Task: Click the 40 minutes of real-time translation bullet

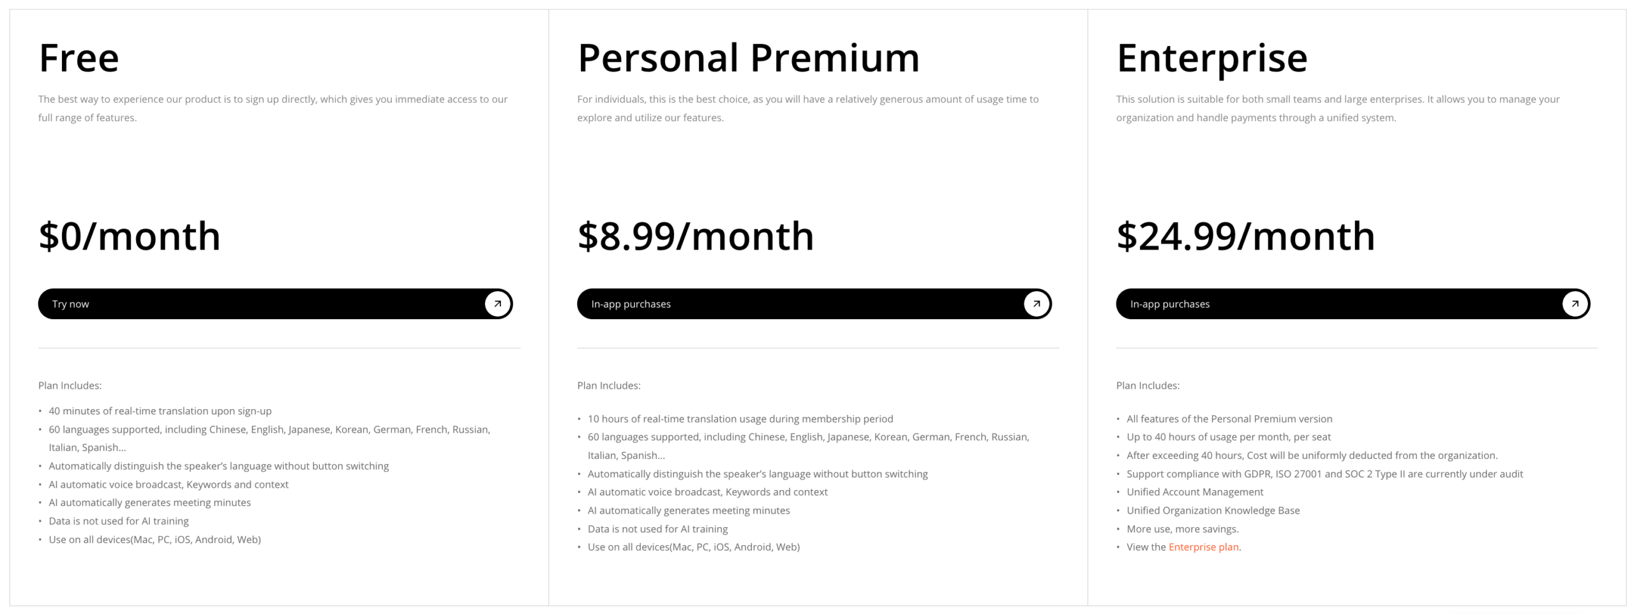Action: [x=160, y=411]
